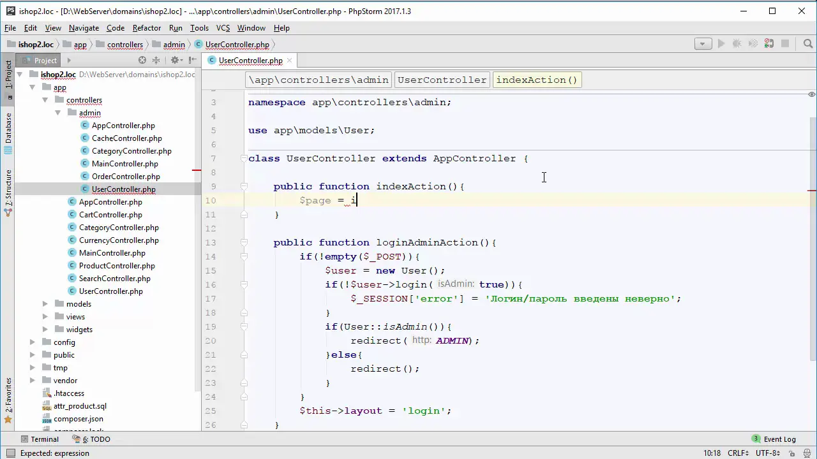Image resolution: width=817 pixels, height=459 pixels.
Task: Click CRLF line separator selector
Action: pos(738,453)
